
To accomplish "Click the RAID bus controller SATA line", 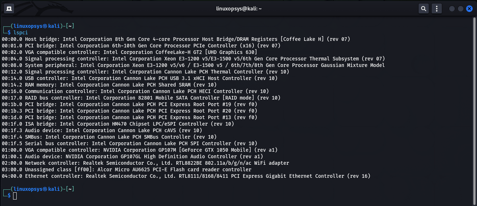I will tap(141, 98).
